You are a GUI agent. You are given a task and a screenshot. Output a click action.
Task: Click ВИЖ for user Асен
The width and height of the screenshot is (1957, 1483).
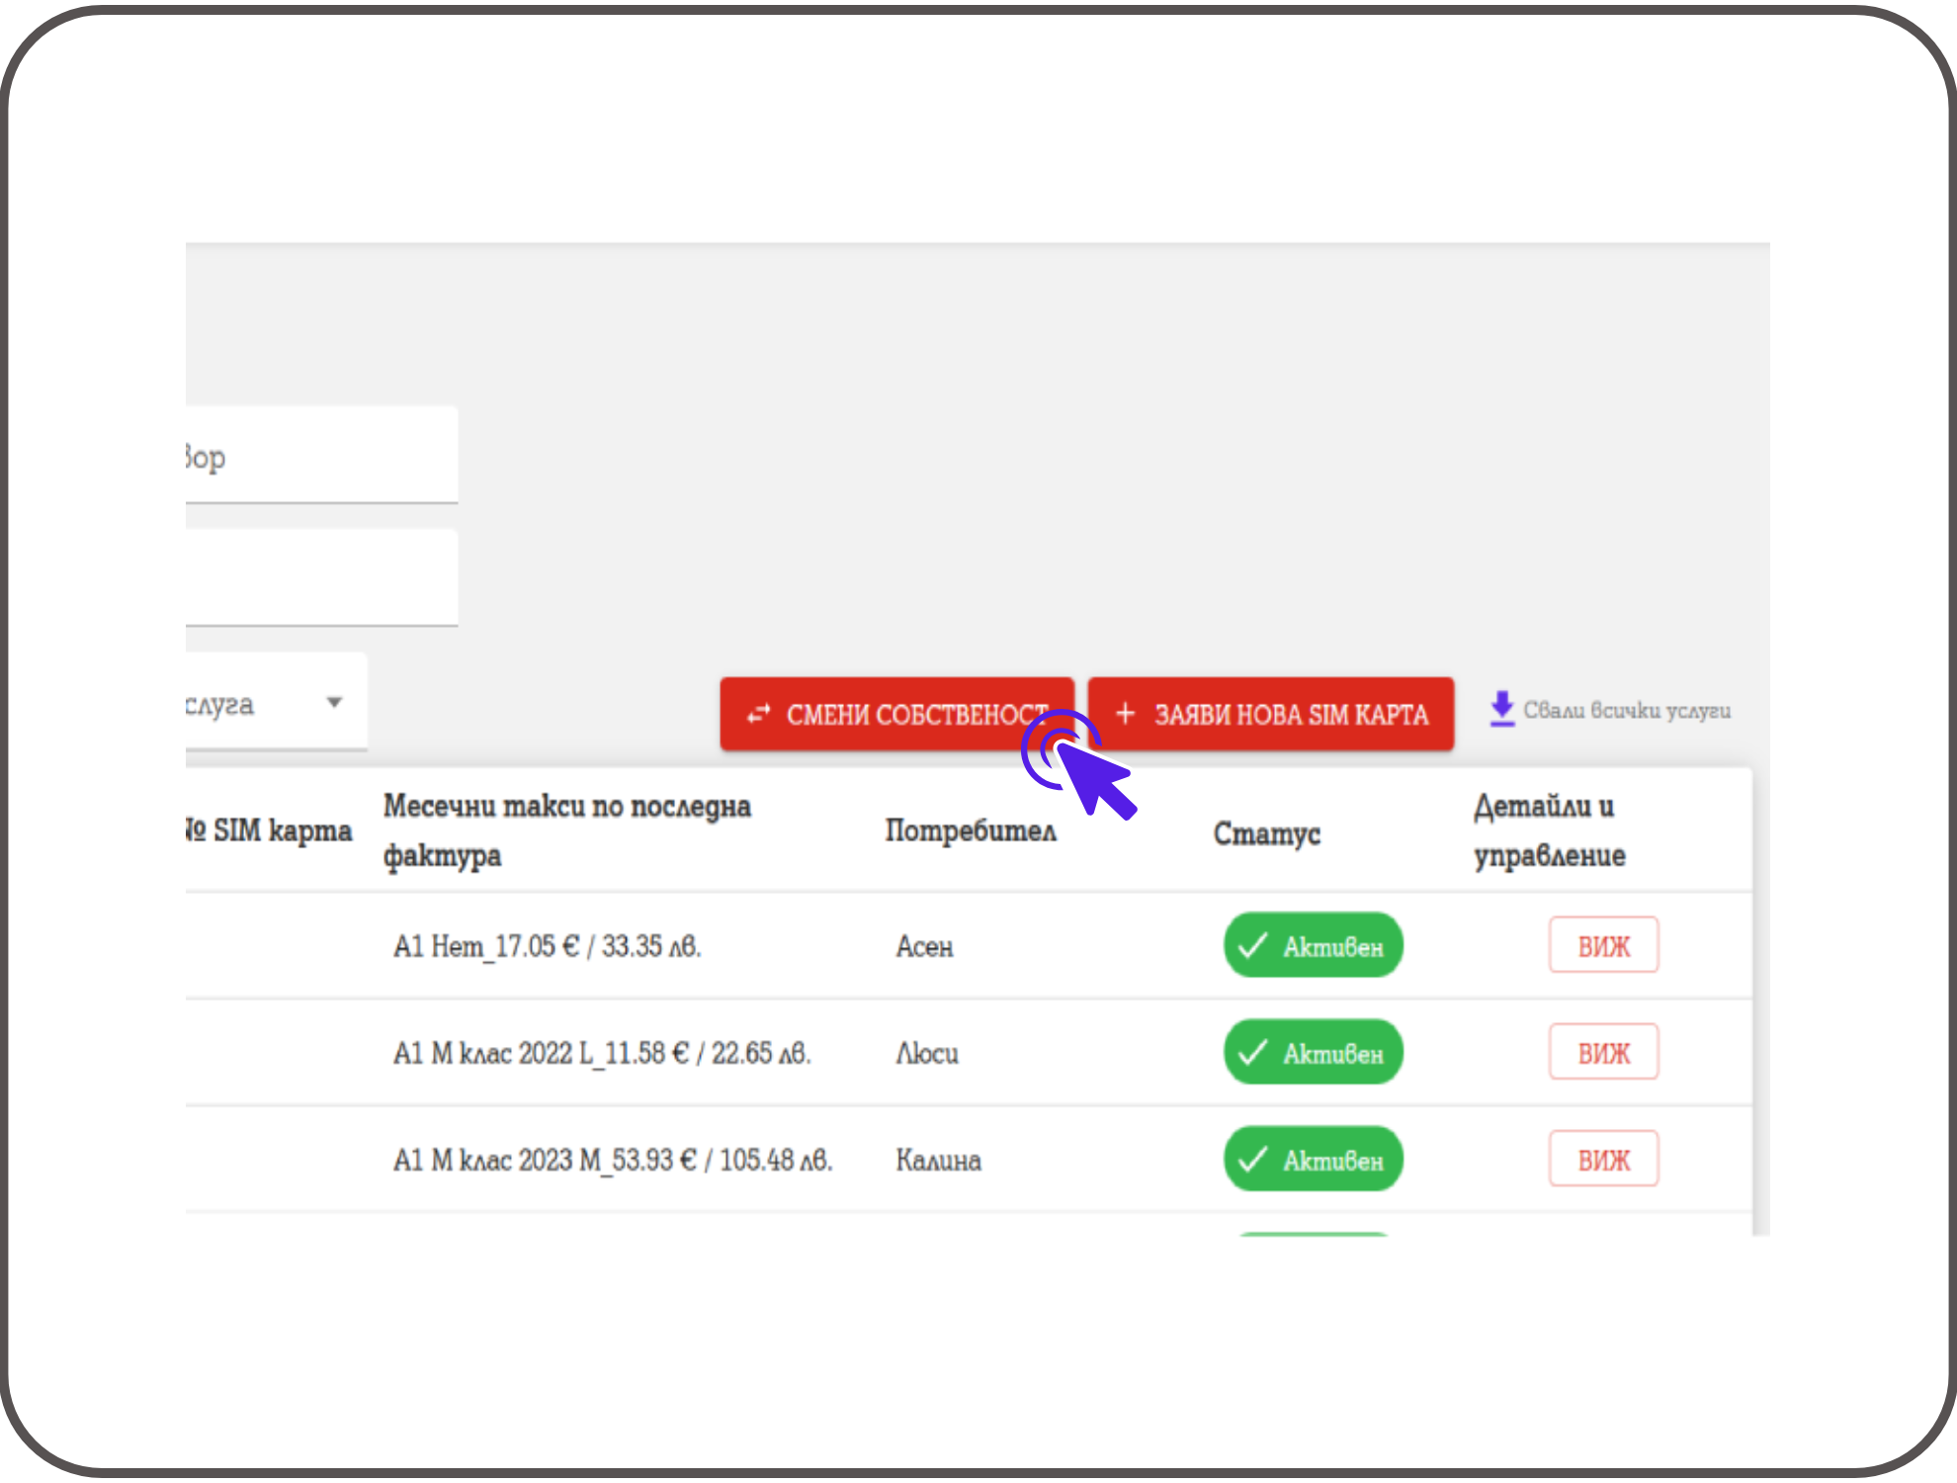1602,946
